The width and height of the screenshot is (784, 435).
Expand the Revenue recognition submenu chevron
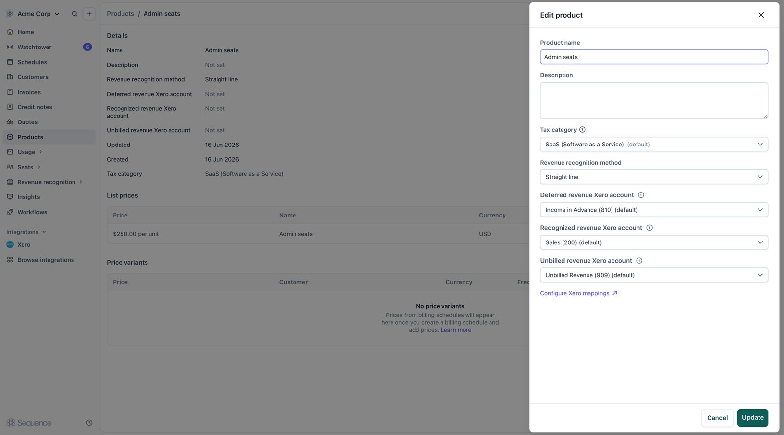(x=81, y=182)
